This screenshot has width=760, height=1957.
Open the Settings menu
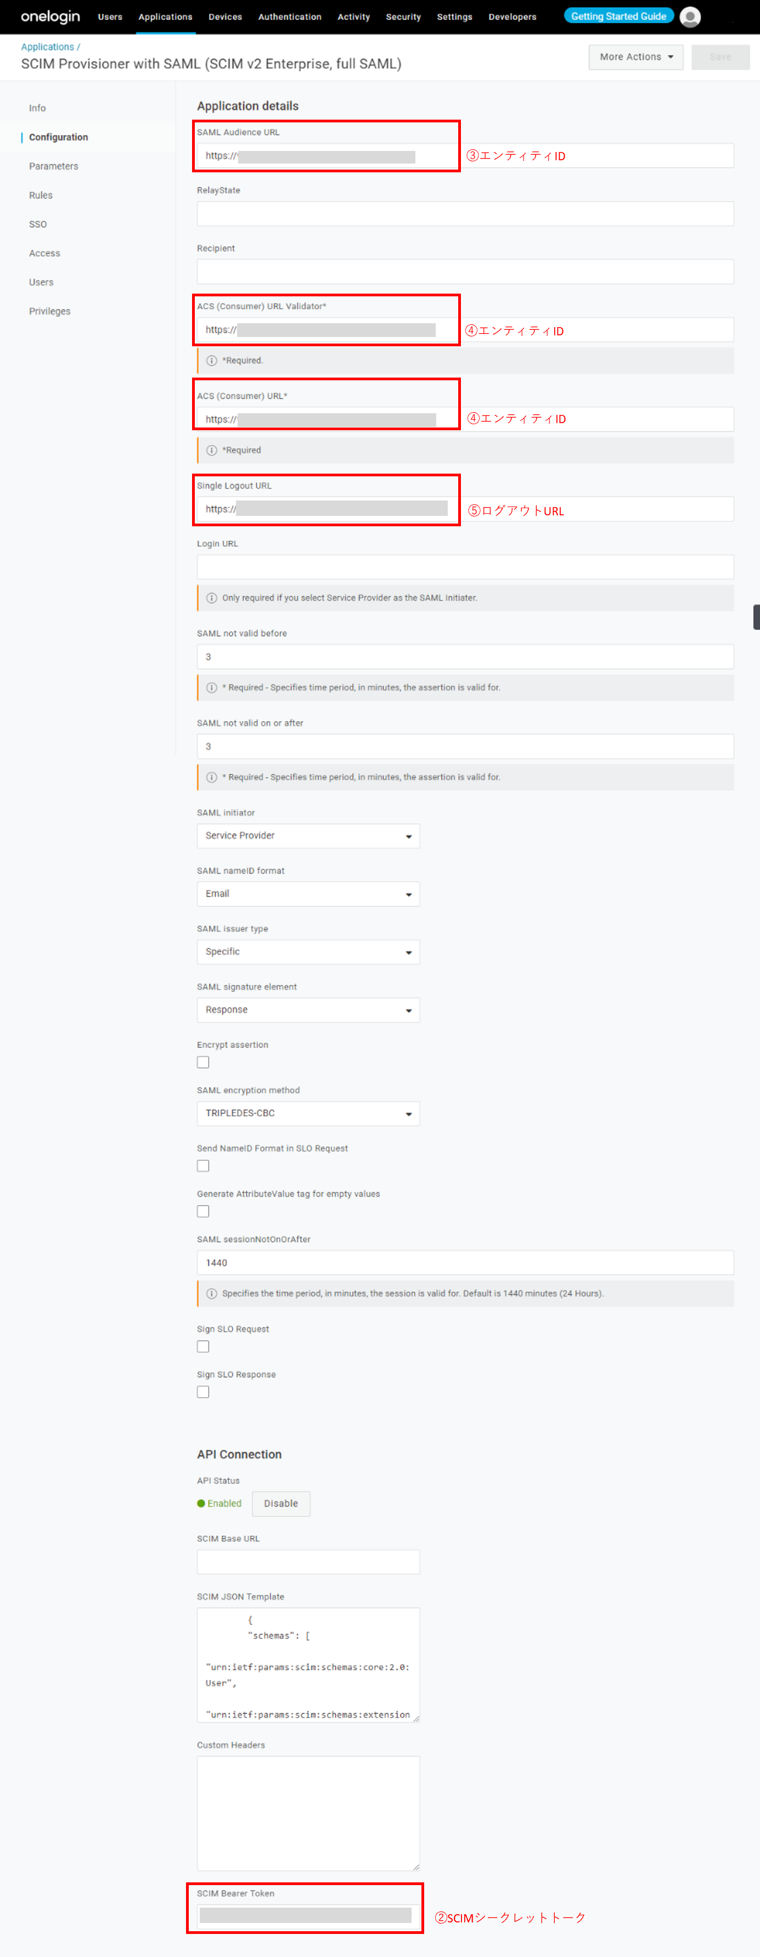tap(454, 16)
